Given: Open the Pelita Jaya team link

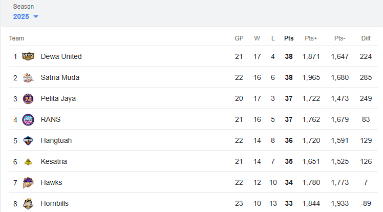Looking at the screenshot, I should pos(58,98).
